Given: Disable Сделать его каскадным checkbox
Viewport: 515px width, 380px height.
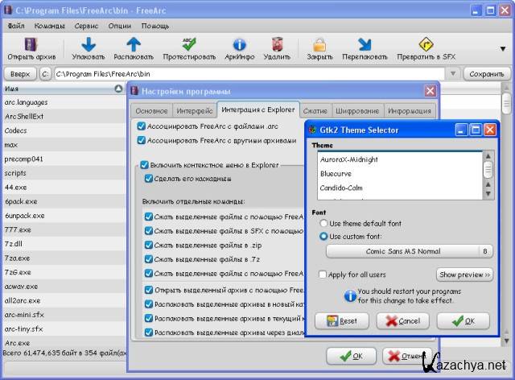Looking at the screenshot, I should [x=148, y=179].
